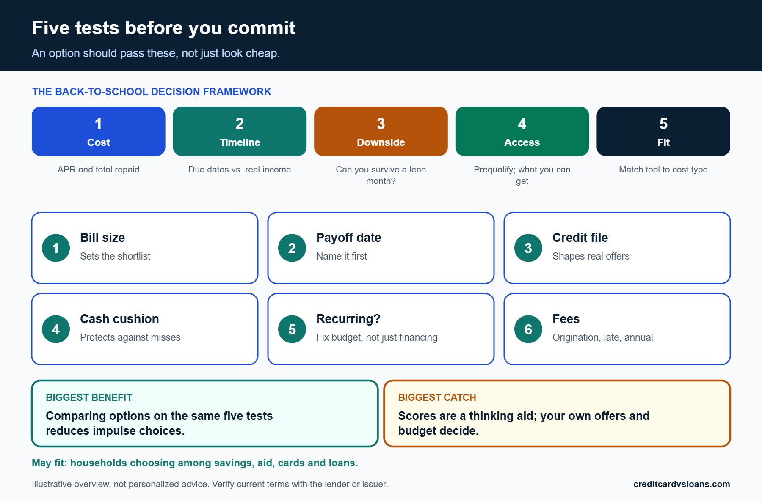Screen dimensions: 762x501
Task: Click 'Match tool to cost type' caption
Action: [663, 170]
